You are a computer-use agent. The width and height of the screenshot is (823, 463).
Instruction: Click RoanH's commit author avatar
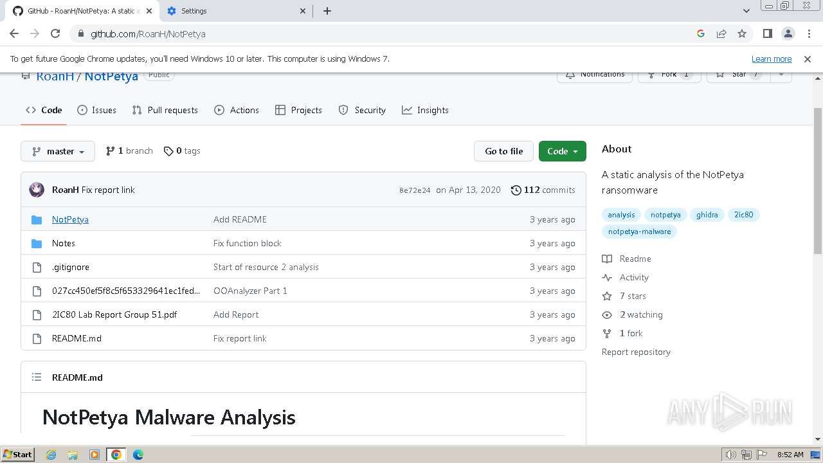point(37,190)
